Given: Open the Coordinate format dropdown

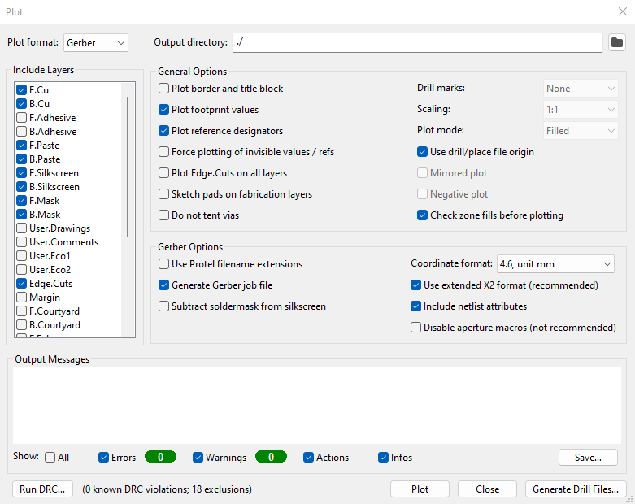Looking at the screenshot, I should [555, 264].
